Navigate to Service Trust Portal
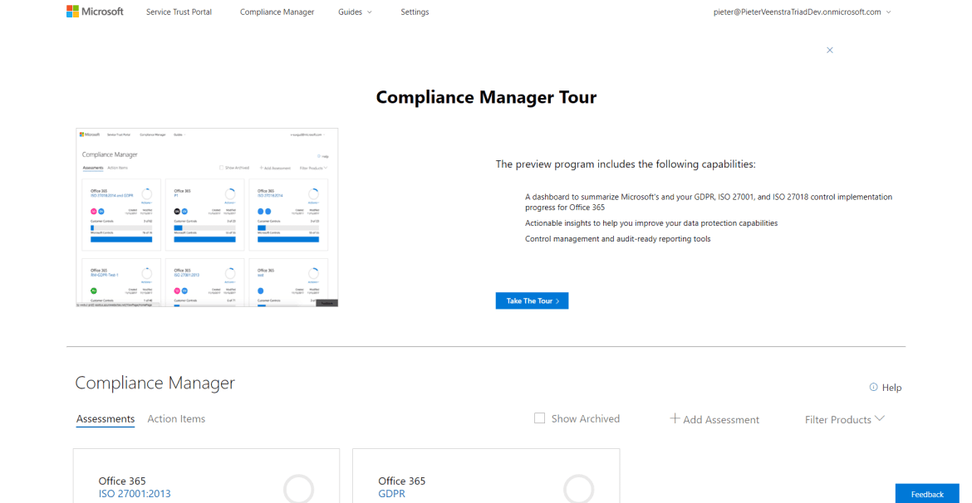Screen dimensions: 972x503 (x=179, y=12)
